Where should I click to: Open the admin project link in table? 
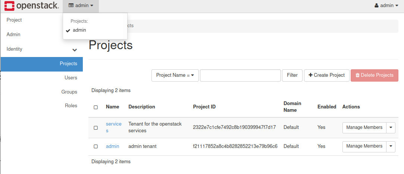(x=113, y=146)
